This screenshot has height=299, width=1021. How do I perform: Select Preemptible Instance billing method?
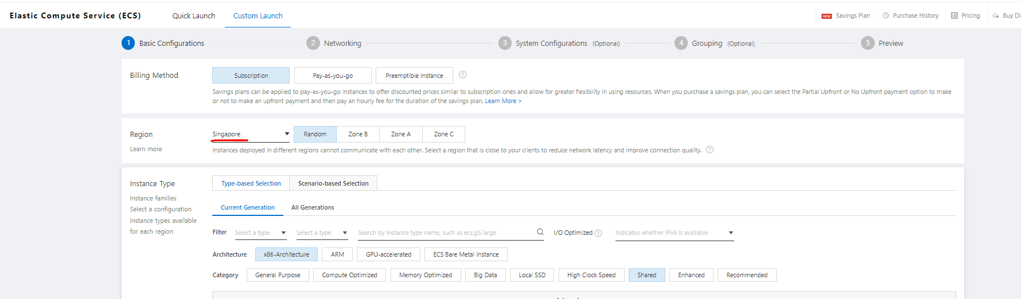(x=414, y=76)
